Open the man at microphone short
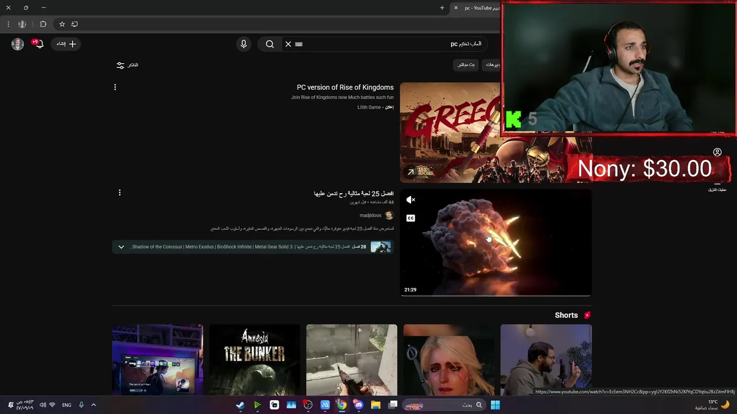The height and width of the screenshot is (414, 737). 546,360
